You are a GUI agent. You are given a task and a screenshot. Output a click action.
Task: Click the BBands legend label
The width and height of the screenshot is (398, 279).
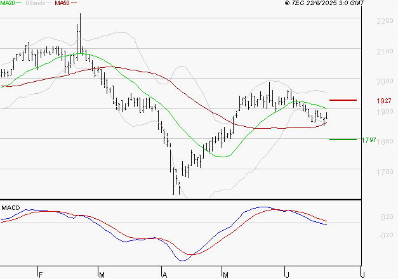[36, 3]
